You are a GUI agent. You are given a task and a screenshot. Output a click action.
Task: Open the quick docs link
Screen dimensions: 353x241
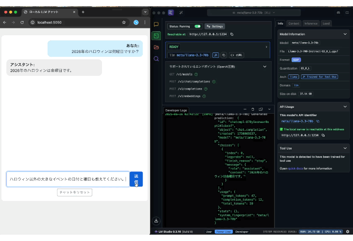click(x=295, y=169)
